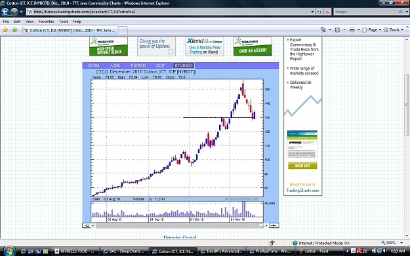Click the Show Desktop Quick Launch icon
This screenshot has width=410, height=256.
(31, 251)
